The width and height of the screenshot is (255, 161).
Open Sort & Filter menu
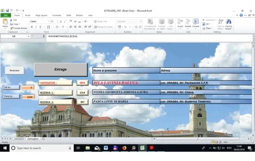[x=221, y=24]
